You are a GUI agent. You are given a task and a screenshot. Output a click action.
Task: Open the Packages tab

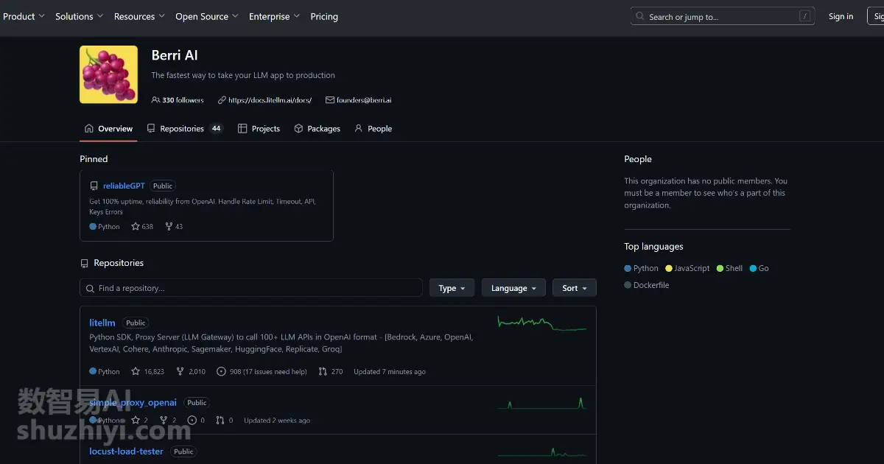coord(317,128)
